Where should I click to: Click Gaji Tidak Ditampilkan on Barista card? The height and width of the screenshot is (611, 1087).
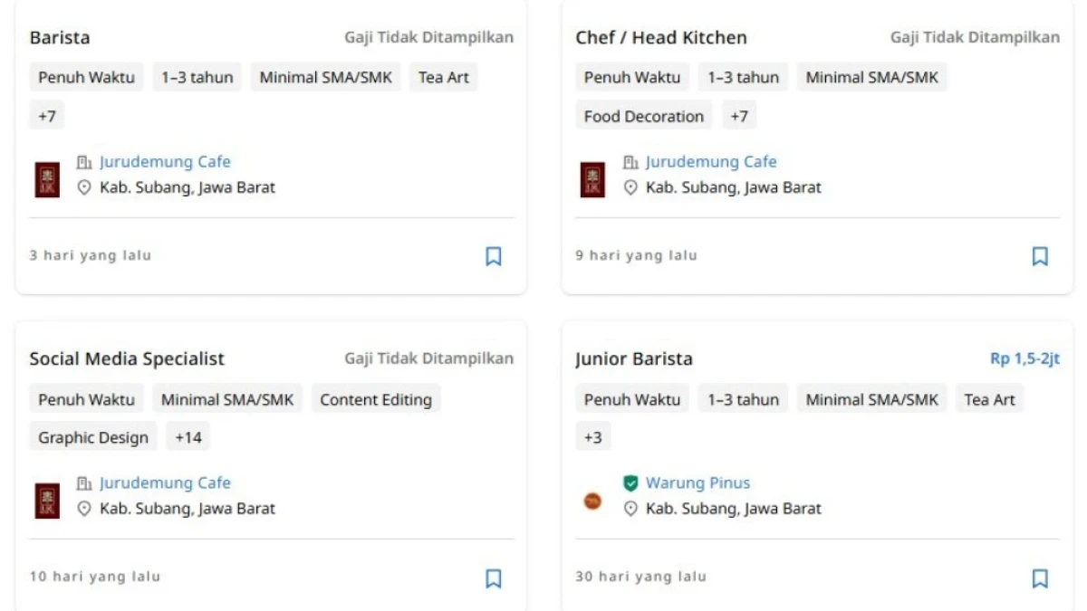tap(428, 37)
